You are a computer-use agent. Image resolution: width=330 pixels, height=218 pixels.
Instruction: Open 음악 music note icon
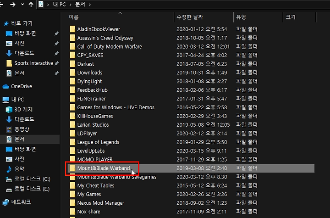(9, 169)
